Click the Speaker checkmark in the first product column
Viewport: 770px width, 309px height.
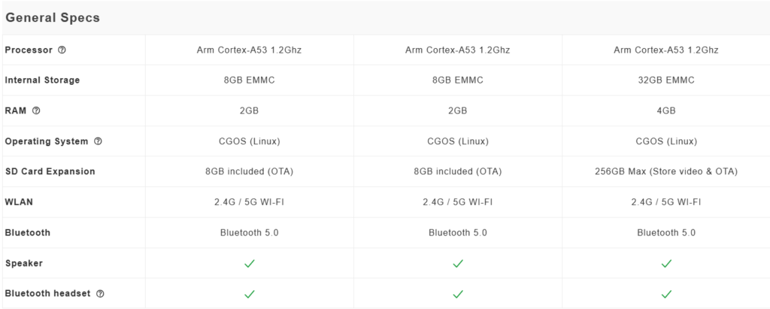pos(250,264)
